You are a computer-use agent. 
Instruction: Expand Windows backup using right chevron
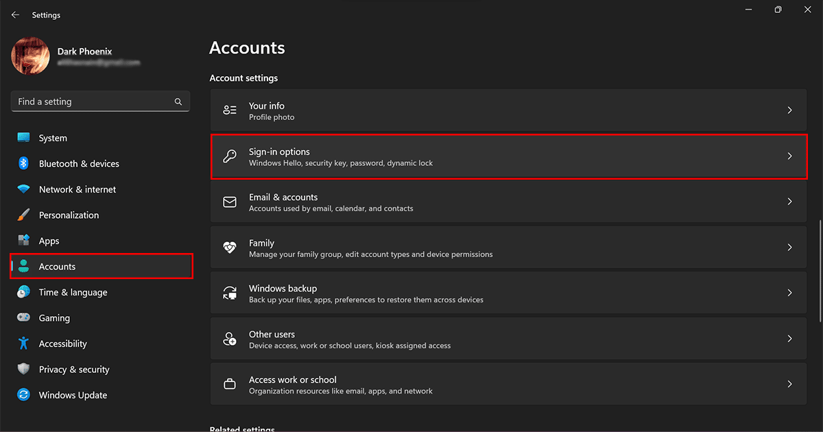click(789, 293)
